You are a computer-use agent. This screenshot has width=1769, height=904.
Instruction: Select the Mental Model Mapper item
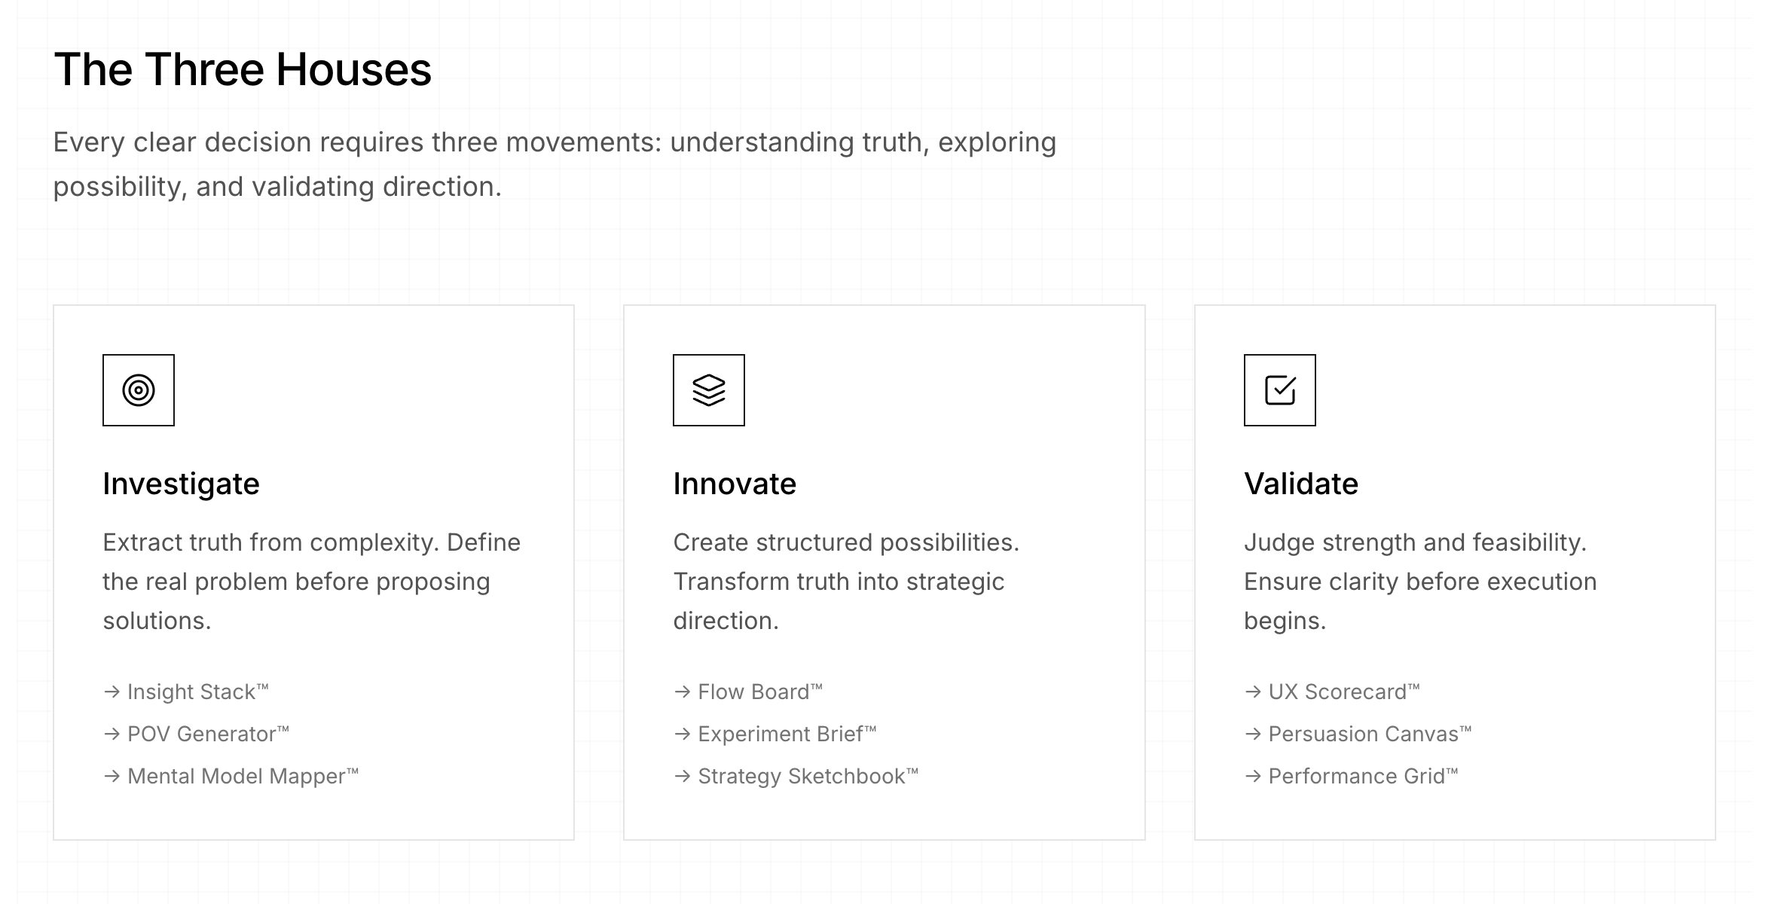(x=243, y=776)
